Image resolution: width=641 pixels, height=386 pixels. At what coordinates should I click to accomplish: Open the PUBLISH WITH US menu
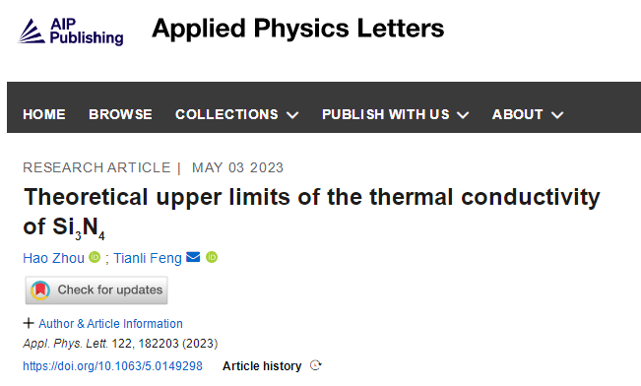click(x=386, y=114)
